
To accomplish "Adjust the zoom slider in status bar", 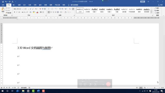I will click(155, 88).
